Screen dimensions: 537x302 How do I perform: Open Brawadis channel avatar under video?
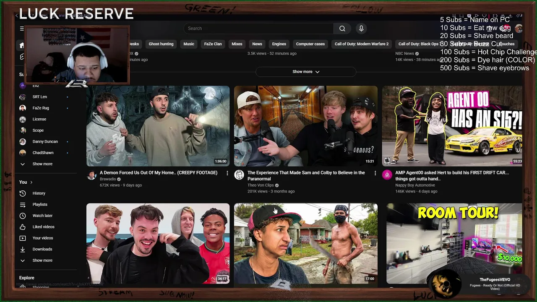(x=91, y=175)
